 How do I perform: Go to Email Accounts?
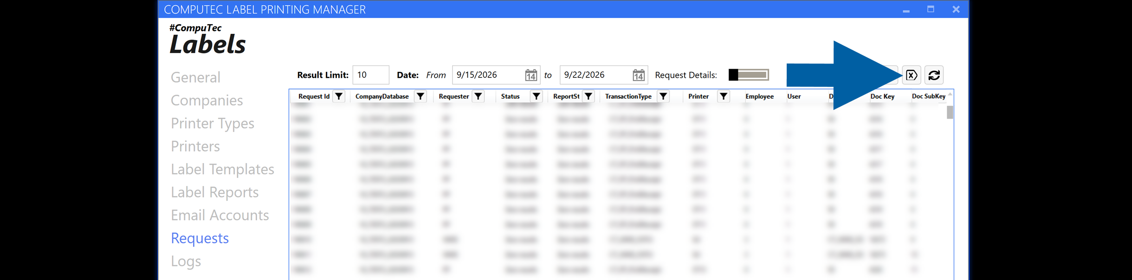tap(220, 215)
